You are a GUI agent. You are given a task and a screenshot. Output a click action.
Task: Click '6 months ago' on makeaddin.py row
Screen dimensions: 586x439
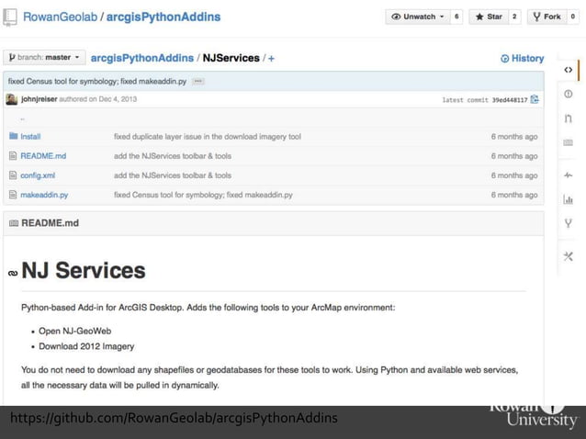(514, 195)
